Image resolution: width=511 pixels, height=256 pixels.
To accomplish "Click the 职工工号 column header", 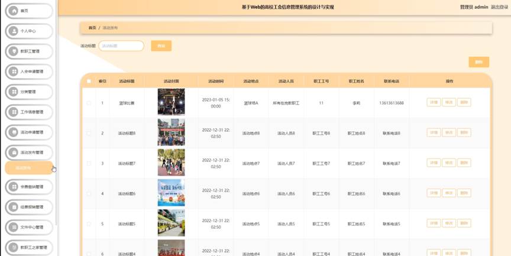I will coord(321,81).
